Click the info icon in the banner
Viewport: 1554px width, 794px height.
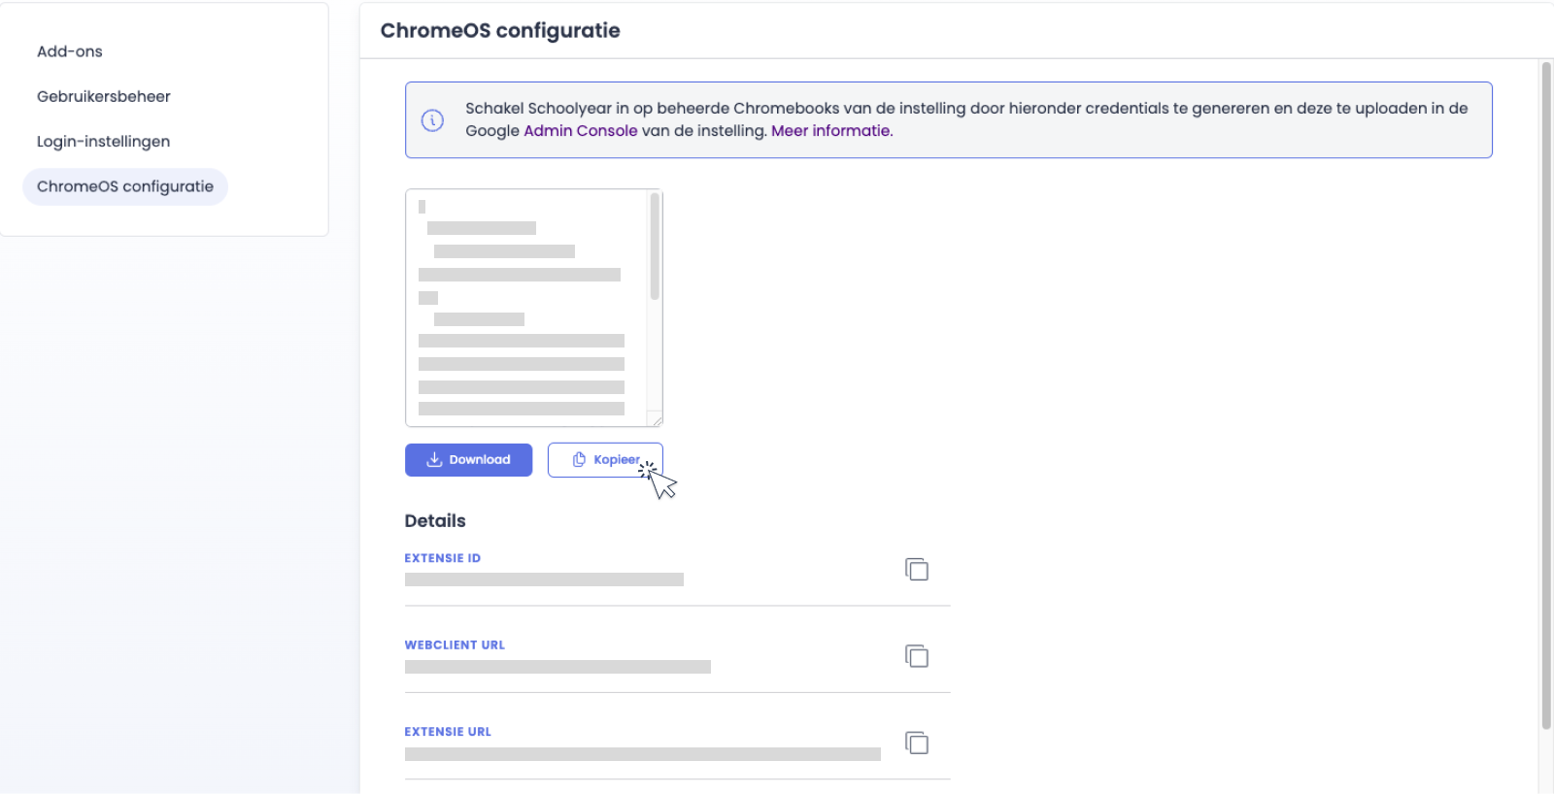pos(432,120)
